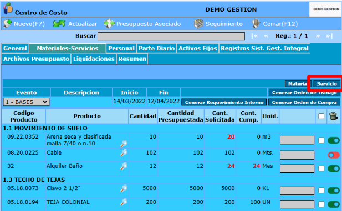This screenshot has width=342, height=211.
Task: Click product code 08.20.0225
Action: (x=23, y=153)
